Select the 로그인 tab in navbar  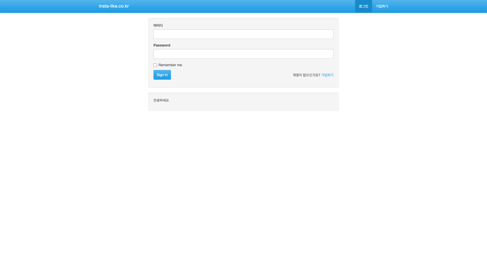[363, 6]
